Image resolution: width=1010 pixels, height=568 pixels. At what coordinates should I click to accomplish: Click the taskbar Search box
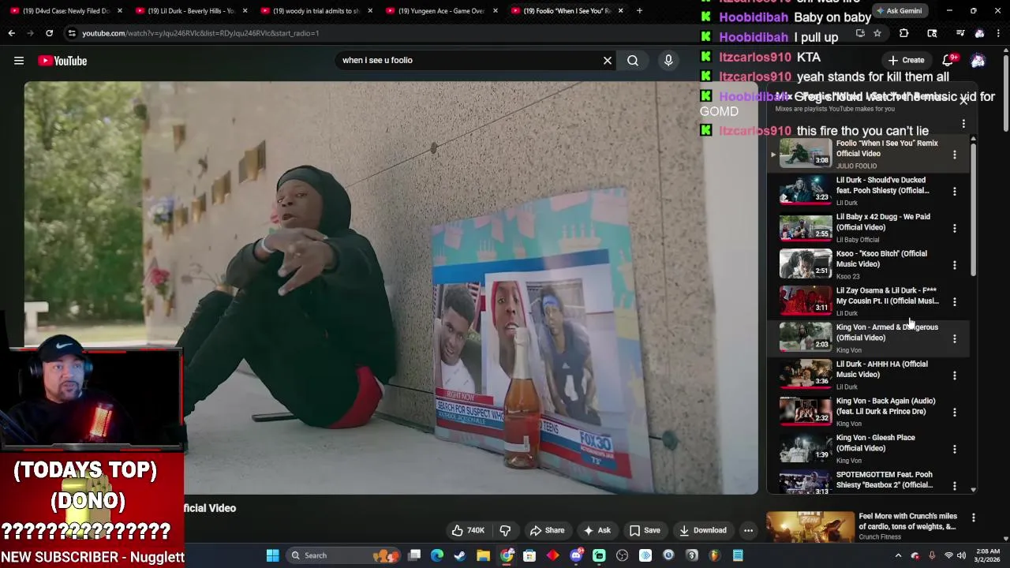pyautogui.click(x=343, y=555)
